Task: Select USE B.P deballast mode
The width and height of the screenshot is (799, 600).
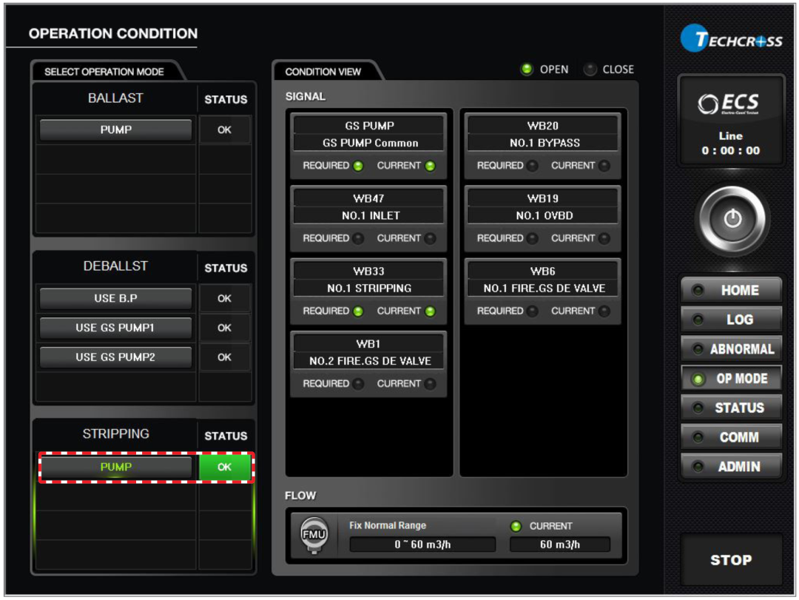Action: pyautogui.click(x=115, y=299)
